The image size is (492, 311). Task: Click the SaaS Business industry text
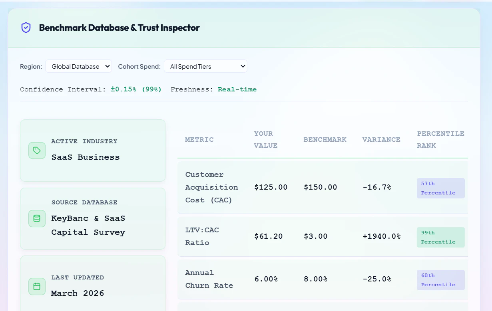(86, 157)
